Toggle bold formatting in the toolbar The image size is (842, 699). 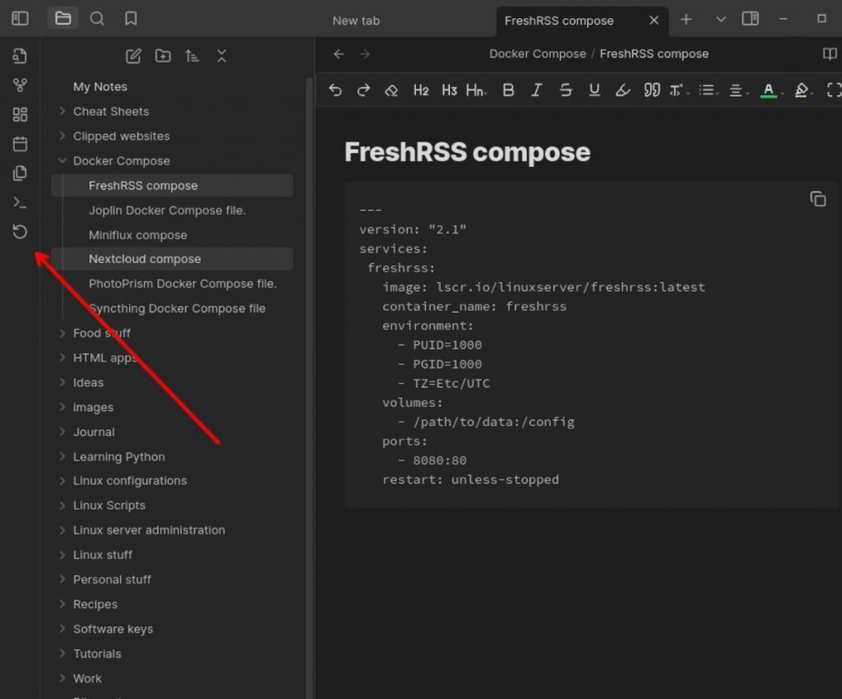click(x=508, y=90)
